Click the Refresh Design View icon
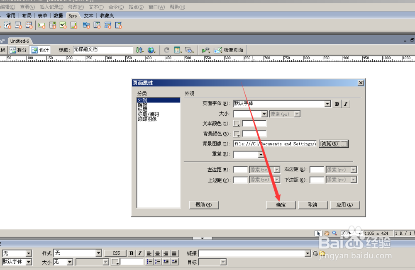Viewport: 415px width, 270px height. [x=166, y=50]
